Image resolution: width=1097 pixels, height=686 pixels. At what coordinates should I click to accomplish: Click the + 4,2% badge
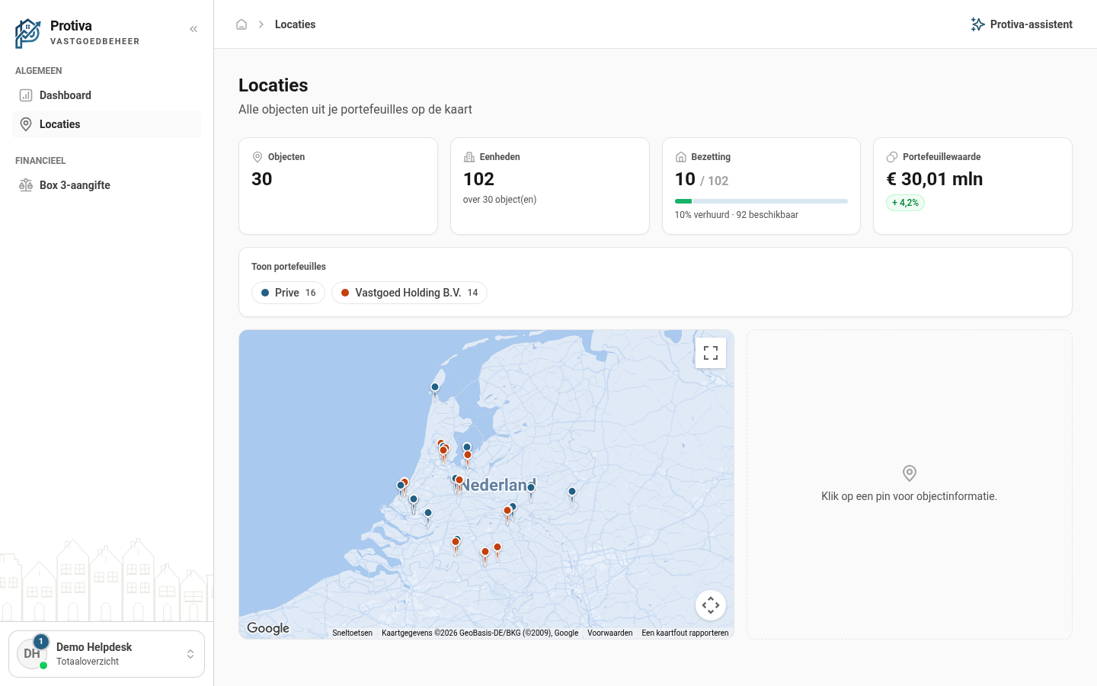(905, 203)
